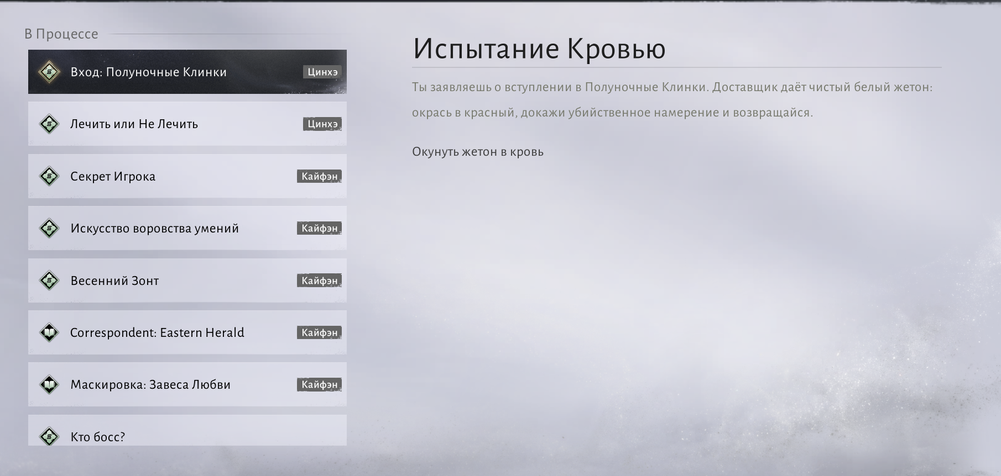Click Цинхэ tag on Лечить или Не Лечить
The width and height of the screenshot is (1001, 476).
(322, 124)
